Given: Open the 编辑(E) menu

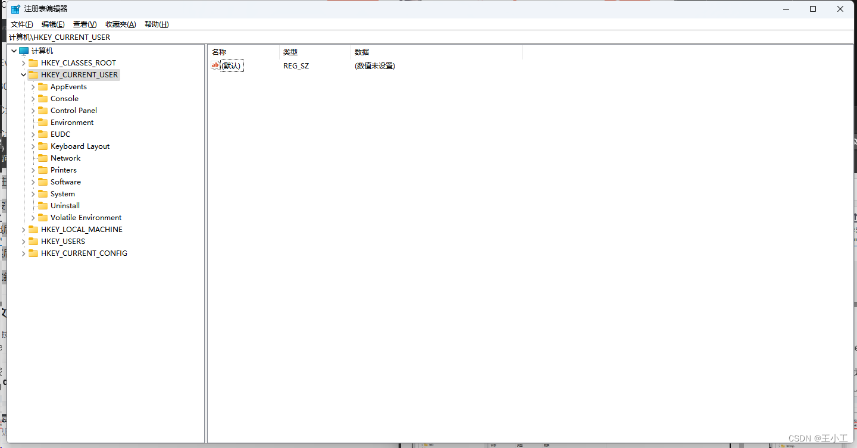Looking at the screenshot, I should point(53,24).
